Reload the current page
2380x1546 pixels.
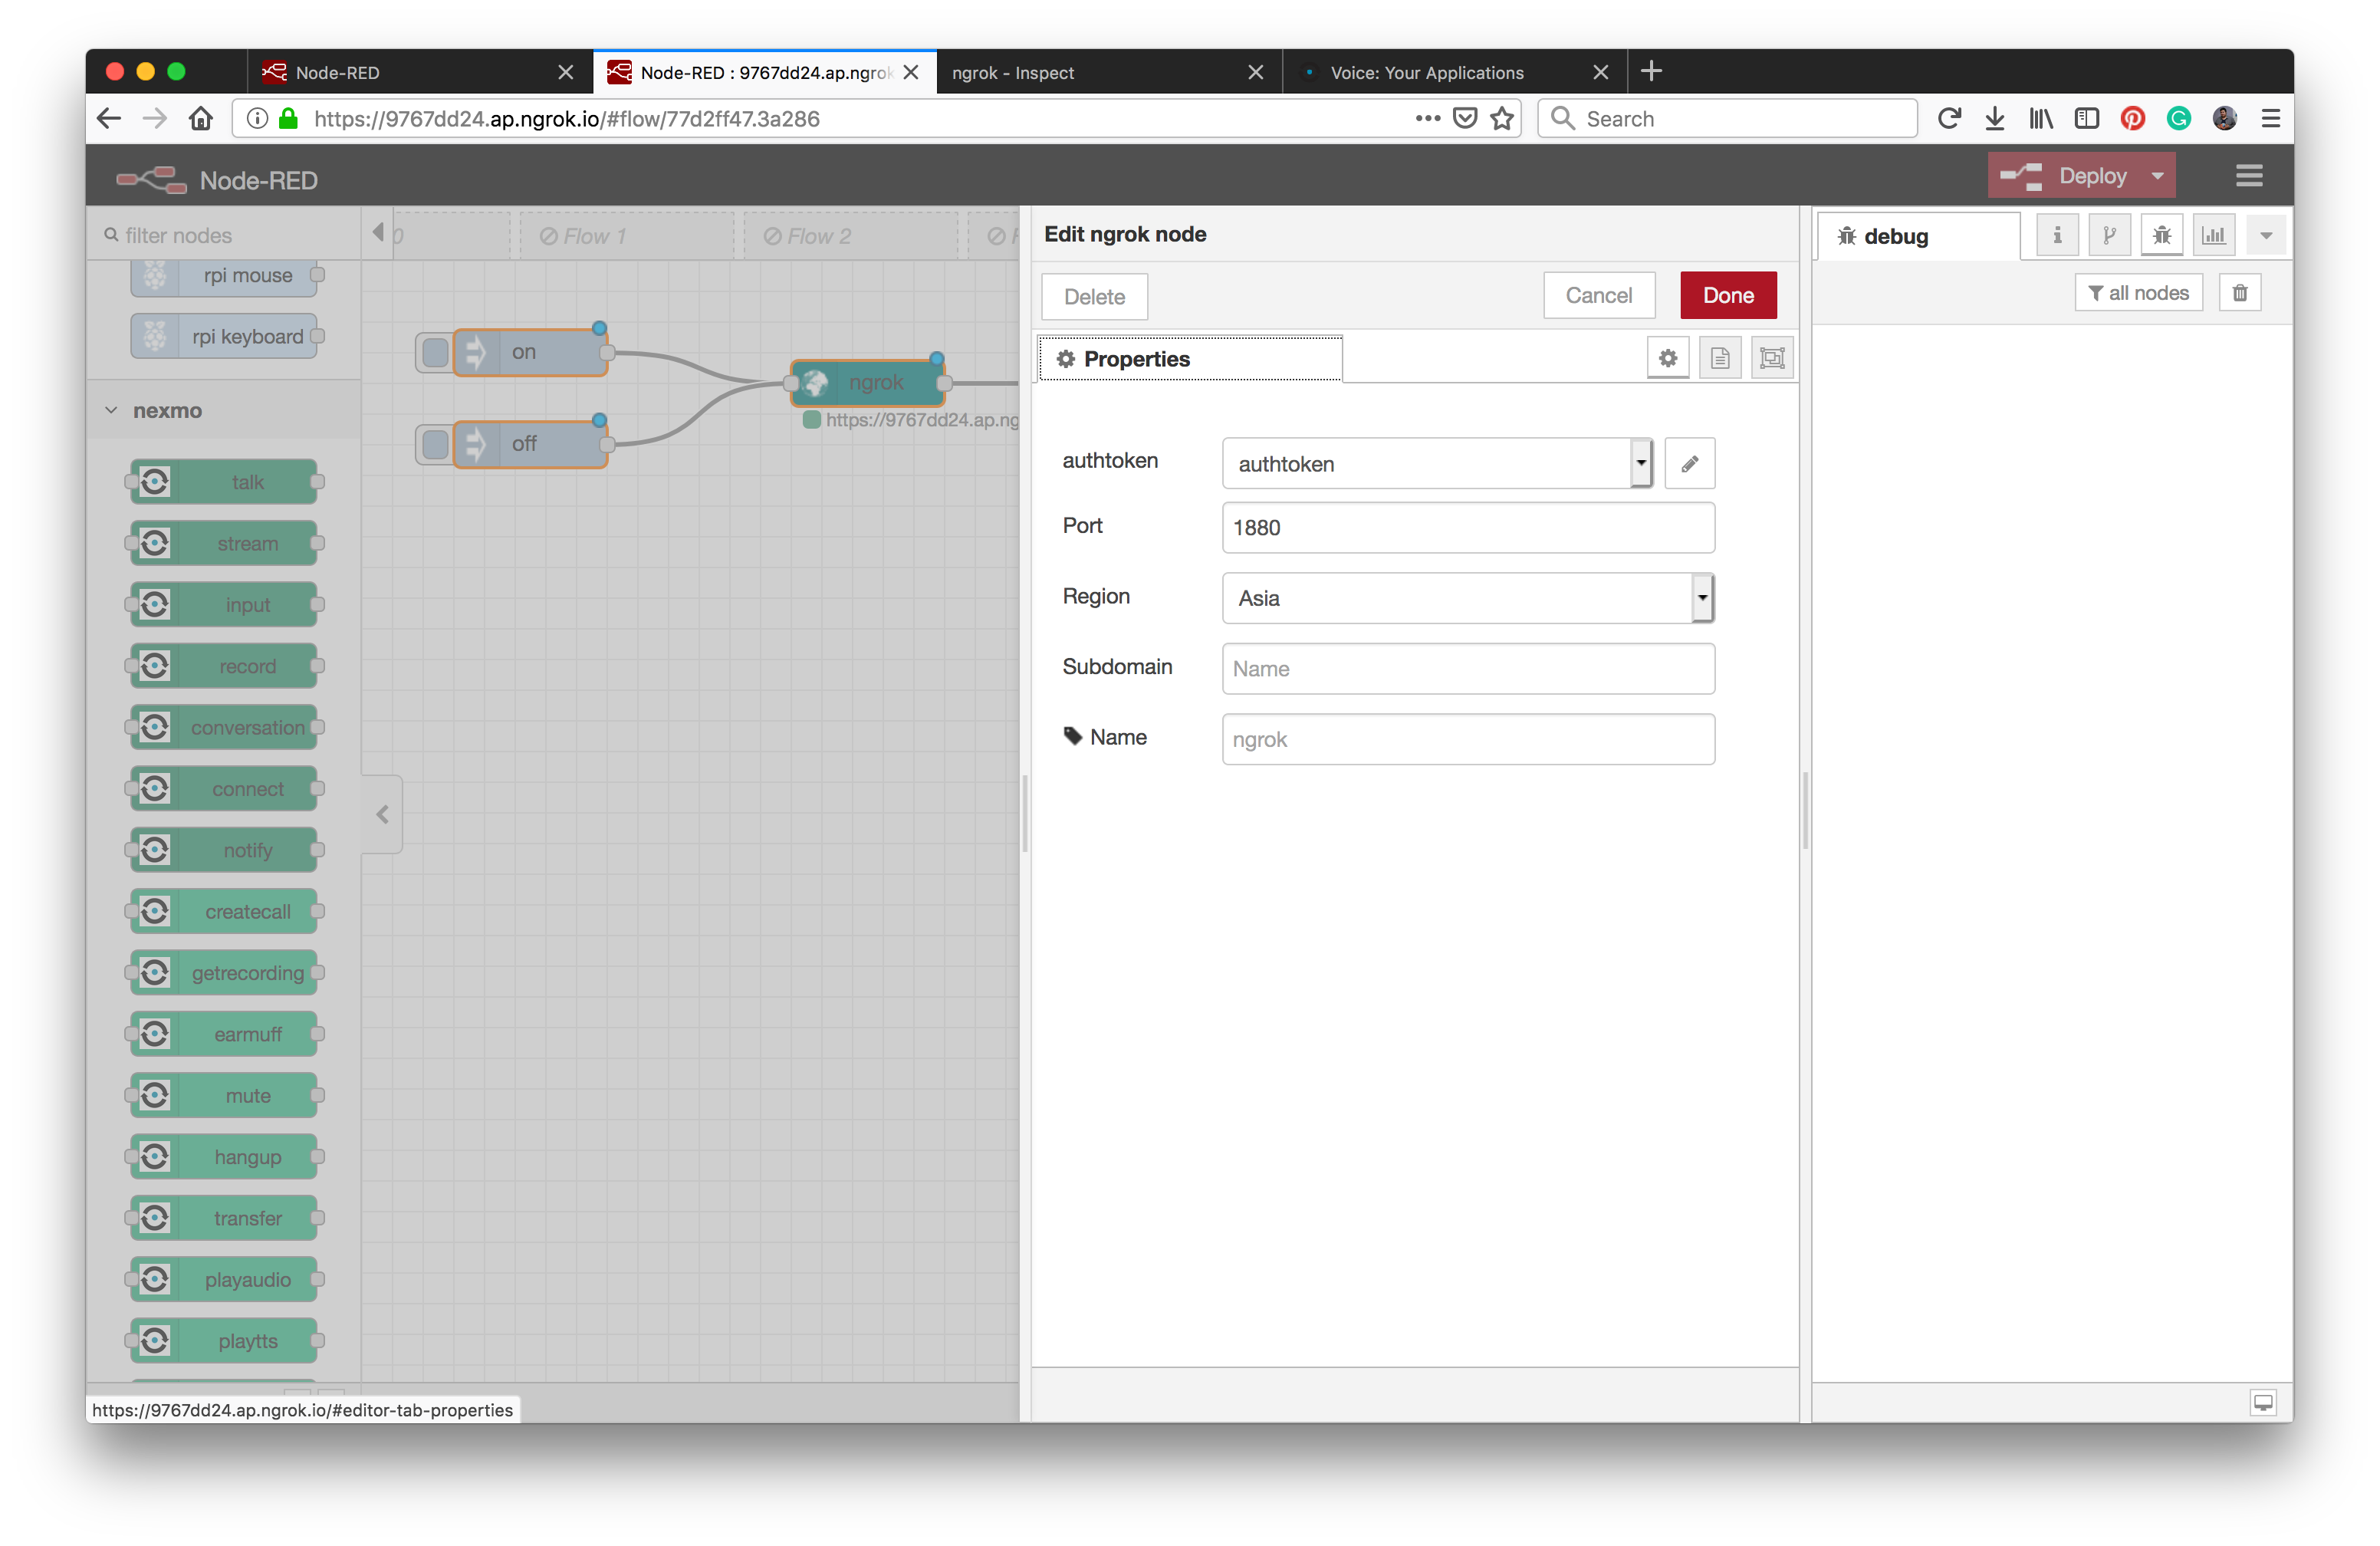pos(1948,119)
